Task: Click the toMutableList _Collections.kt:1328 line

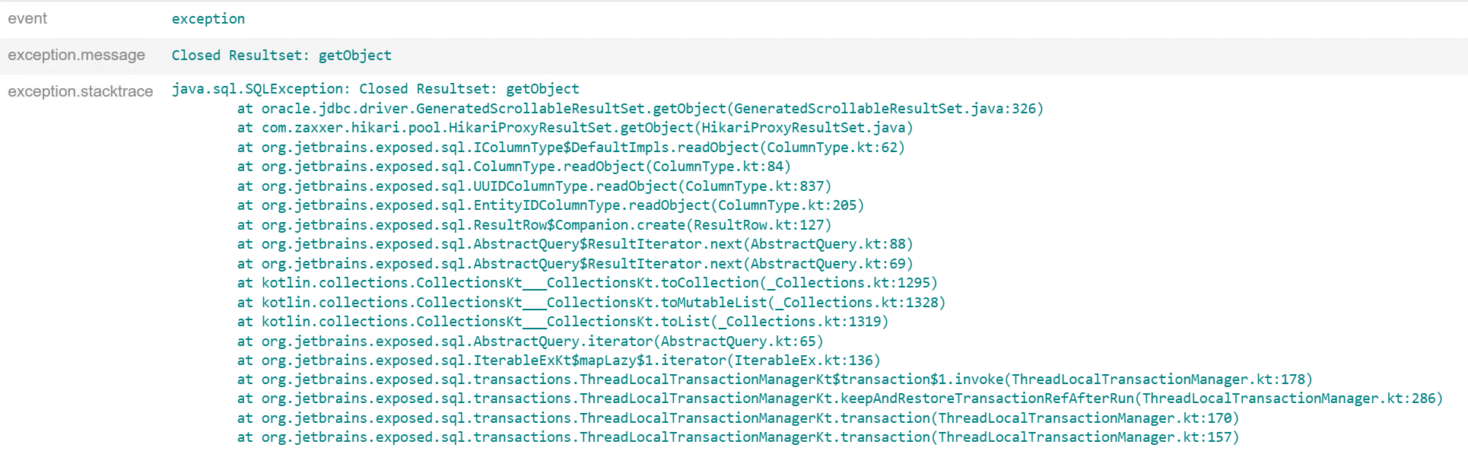Action: click(x=591, y=303)
